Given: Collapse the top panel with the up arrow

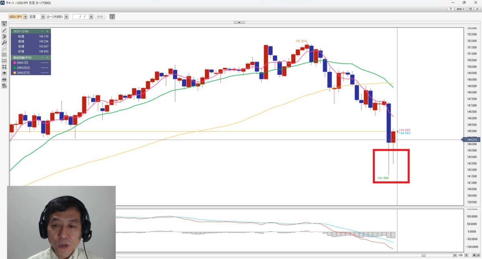Looking at the screenshot, I should click(x=239, y=22).
